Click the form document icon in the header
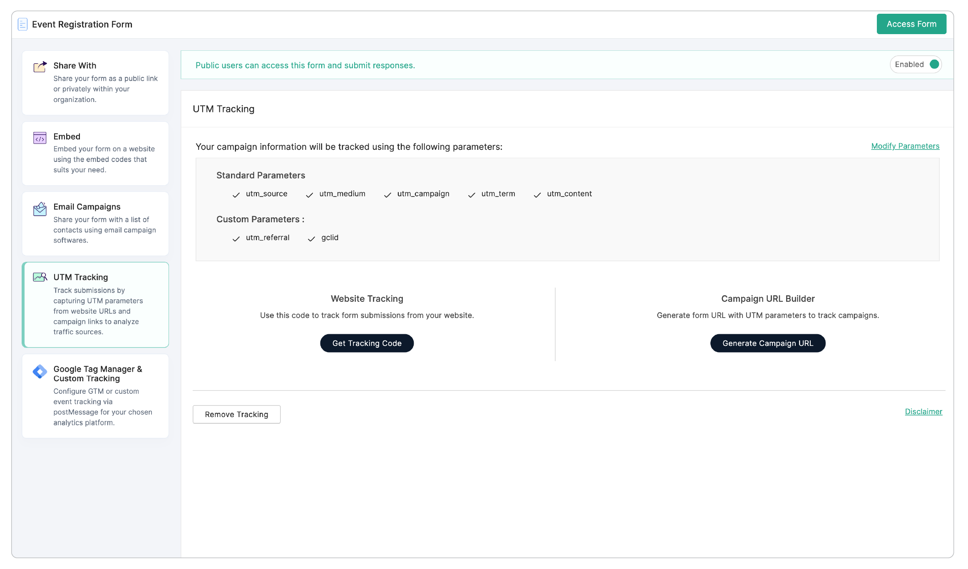The height and width of the screenshot is (569, 968). (x=23, y=25)
